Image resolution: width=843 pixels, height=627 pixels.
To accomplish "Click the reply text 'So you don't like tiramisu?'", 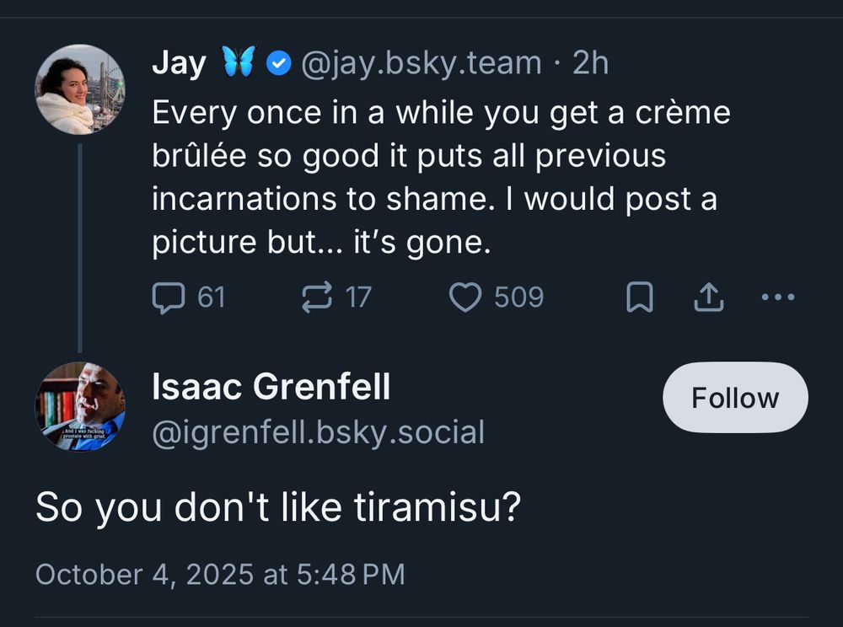I will tap(278, 506).
